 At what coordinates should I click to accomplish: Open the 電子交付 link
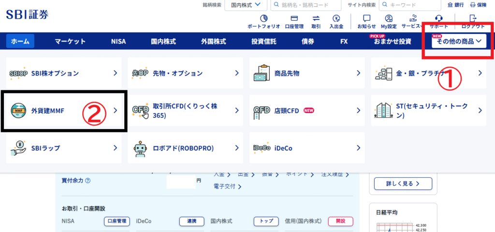tap(228, 187)
